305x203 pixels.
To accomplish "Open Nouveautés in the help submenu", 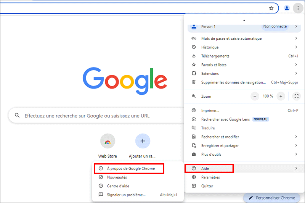I will click(x=138, y=177).
